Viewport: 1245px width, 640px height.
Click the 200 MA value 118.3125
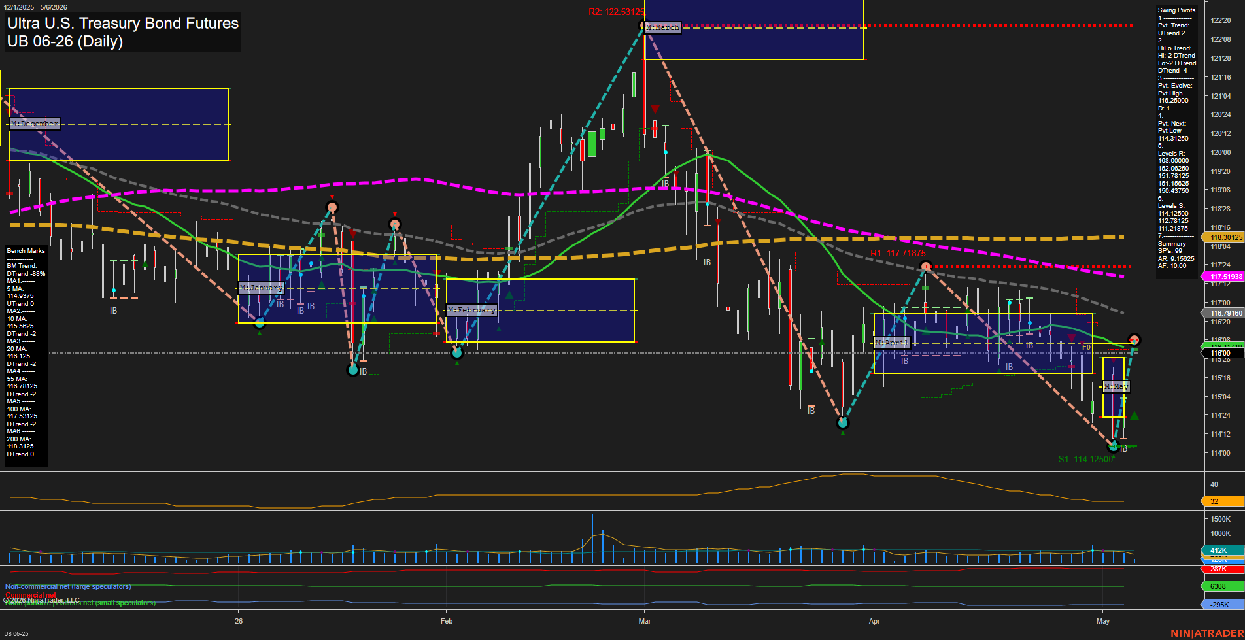tap(20, 446)
